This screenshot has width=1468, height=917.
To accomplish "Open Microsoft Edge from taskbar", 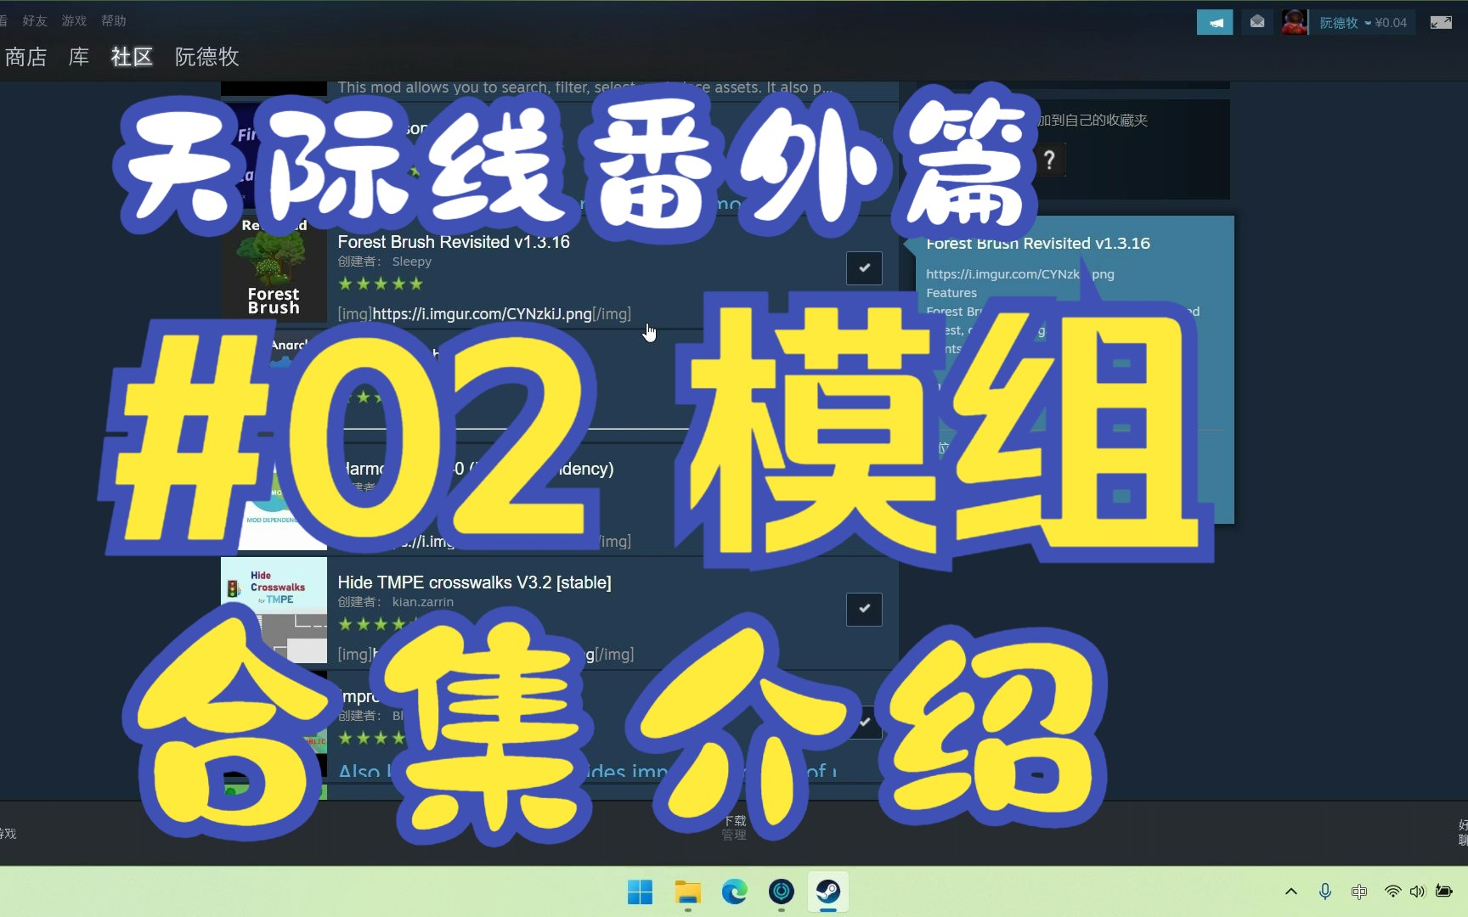I will 734,892.
